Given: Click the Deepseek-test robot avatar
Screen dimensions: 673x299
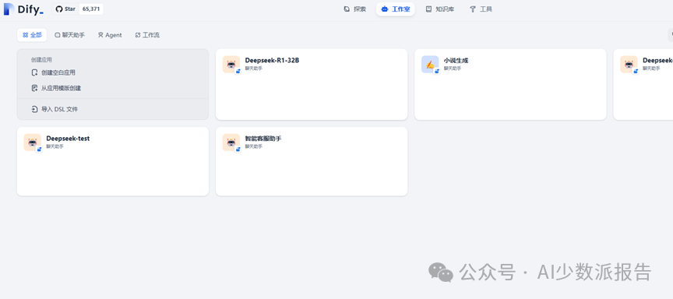Looking at the screenshot, I should (32, 142).
